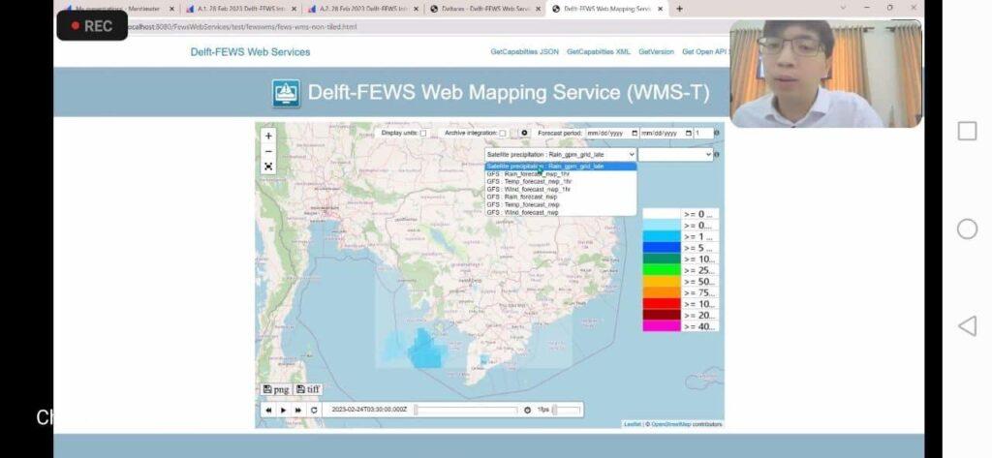Toggle the Archive integration checkbox

coord(503,134)
